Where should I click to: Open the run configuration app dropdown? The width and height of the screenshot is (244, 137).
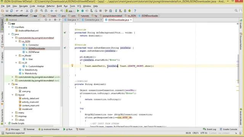[x=70, y=11]
